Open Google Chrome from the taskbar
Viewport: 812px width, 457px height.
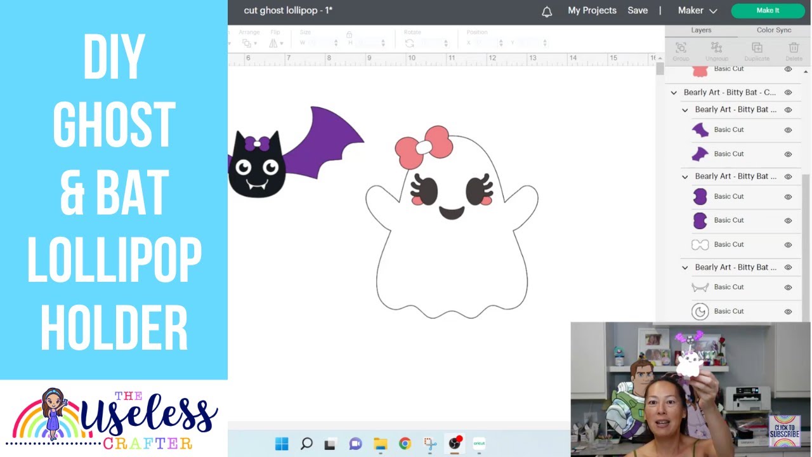coord(405,444)
